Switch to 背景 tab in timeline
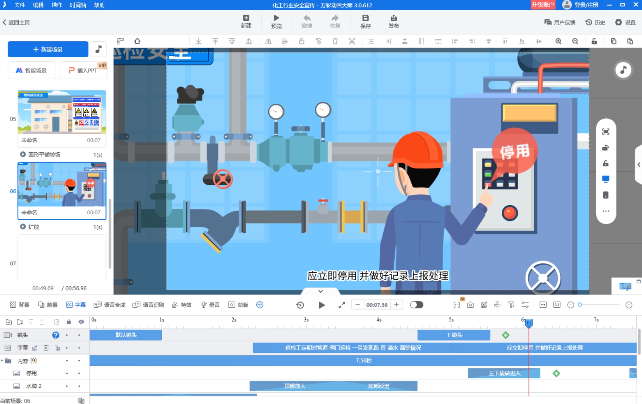The height and width of the screenshot is (404, 642). (20, 305)
